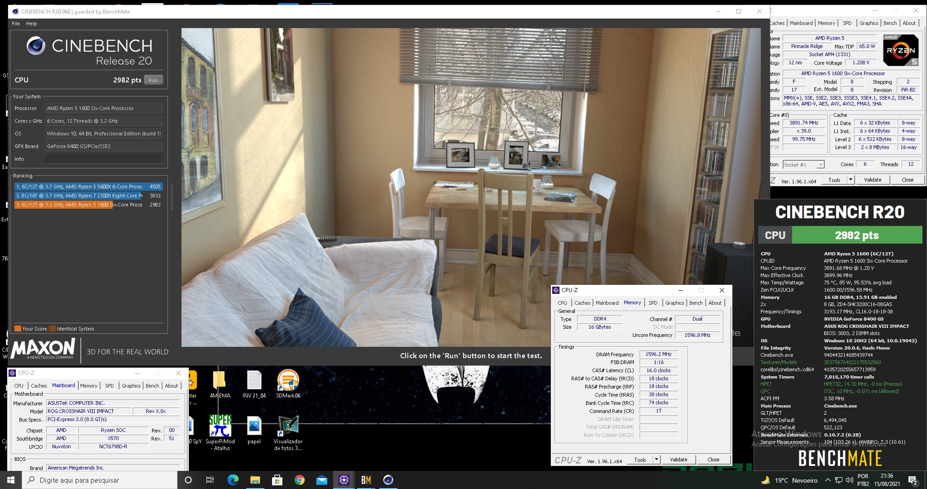Select the papel image file icon
This screenshot has height=489, width=927.
pyautogui.click(x=254, y=430)
